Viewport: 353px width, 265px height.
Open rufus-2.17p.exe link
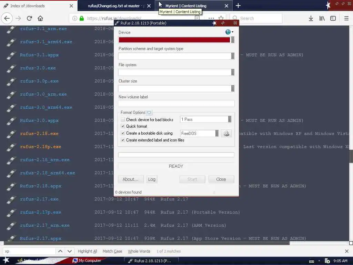[41, 212]
